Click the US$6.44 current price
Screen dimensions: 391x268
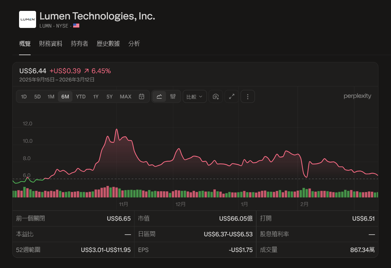tap(33, 71)
